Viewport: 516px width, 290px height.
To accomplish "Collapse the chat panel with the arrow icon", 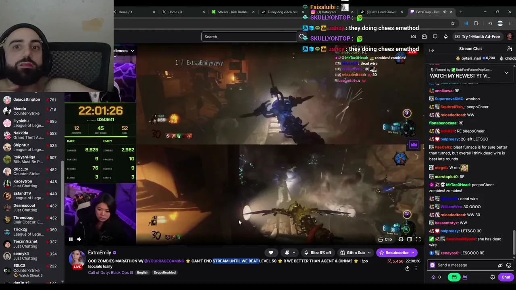I will click(432, 50).
